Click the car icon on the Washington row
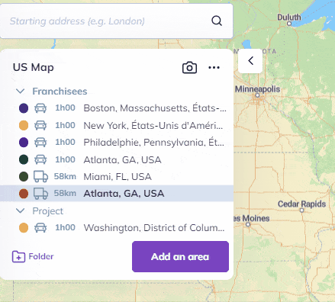 [40, 227]
